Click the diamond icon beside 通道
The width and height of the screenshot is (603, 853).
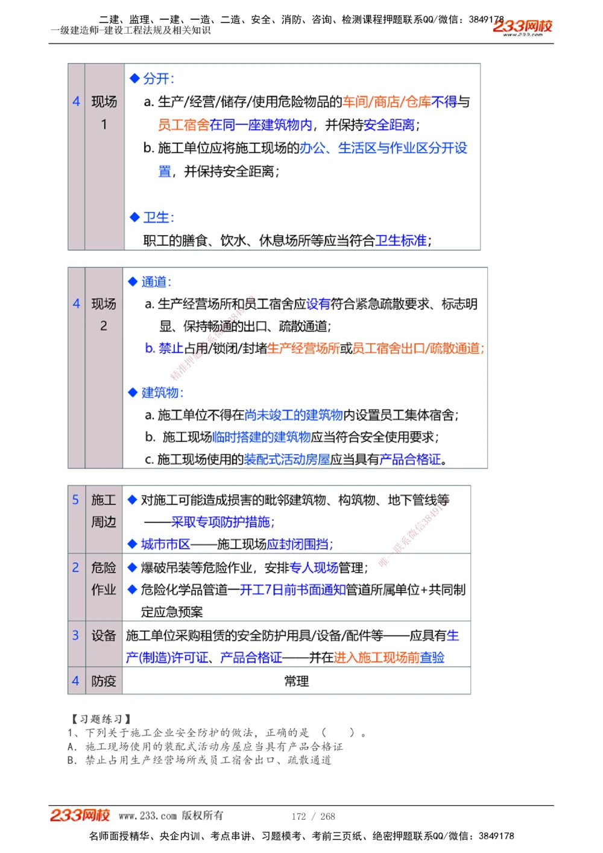pyautogui.click(x=132, y=282)
